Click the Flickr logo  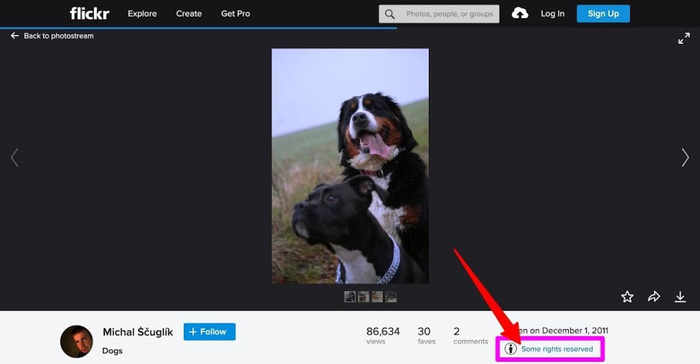tap(89, 13)
